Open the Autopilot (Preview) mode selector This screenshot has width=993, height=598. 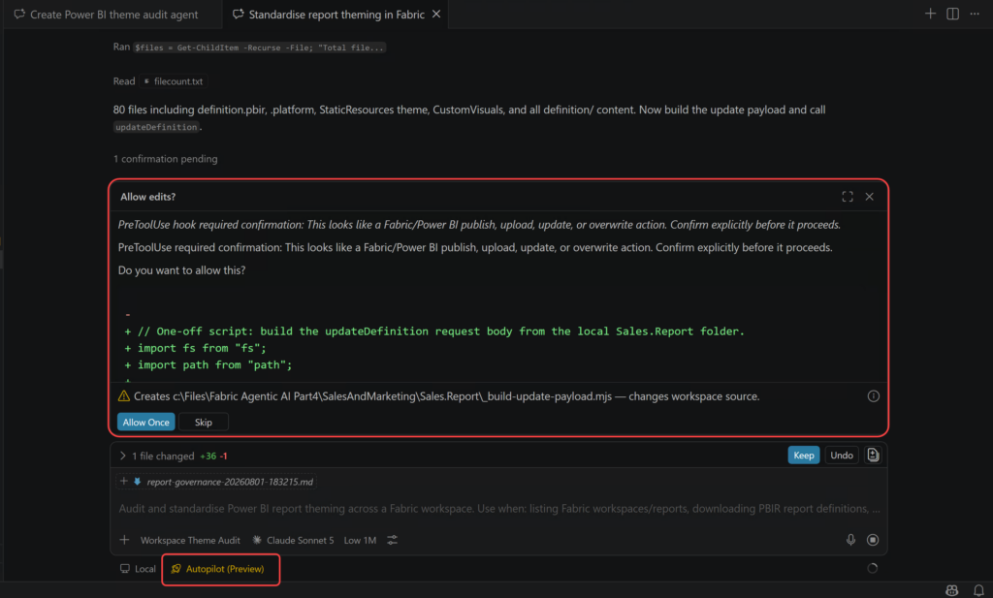pos(218,569)
